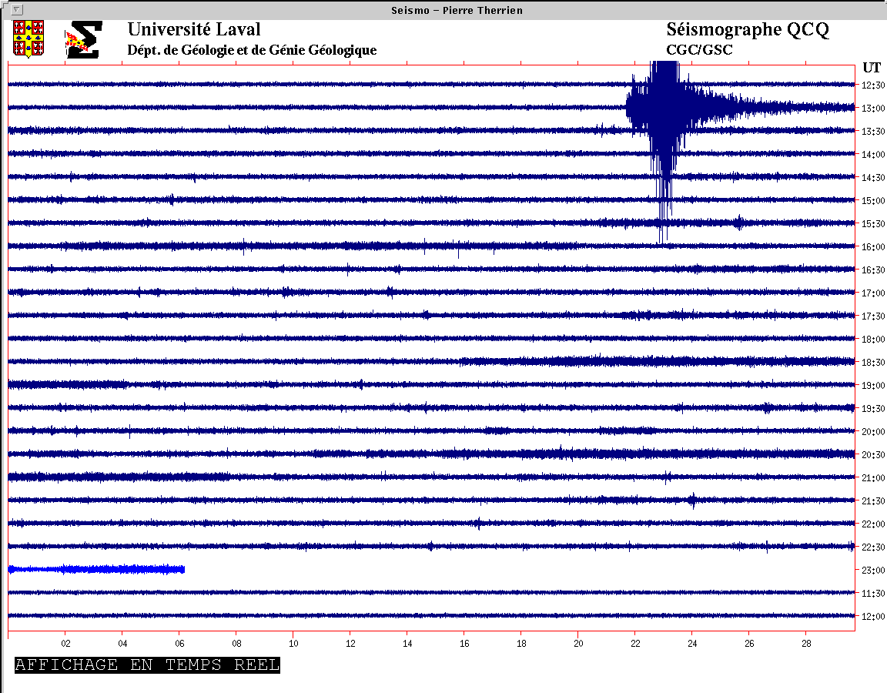887x693 pixels.
Task: Select the 12:30 time label
Action: pyautogui.click(x=872, y=85)
